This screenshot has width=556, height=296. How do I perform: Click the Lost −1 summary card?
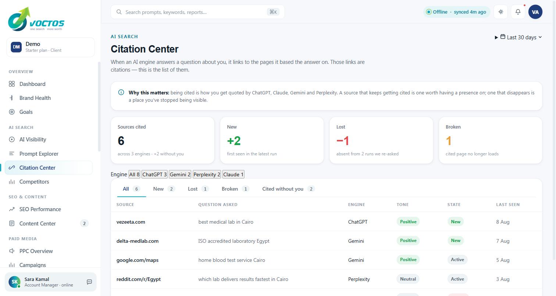(381, 140)
